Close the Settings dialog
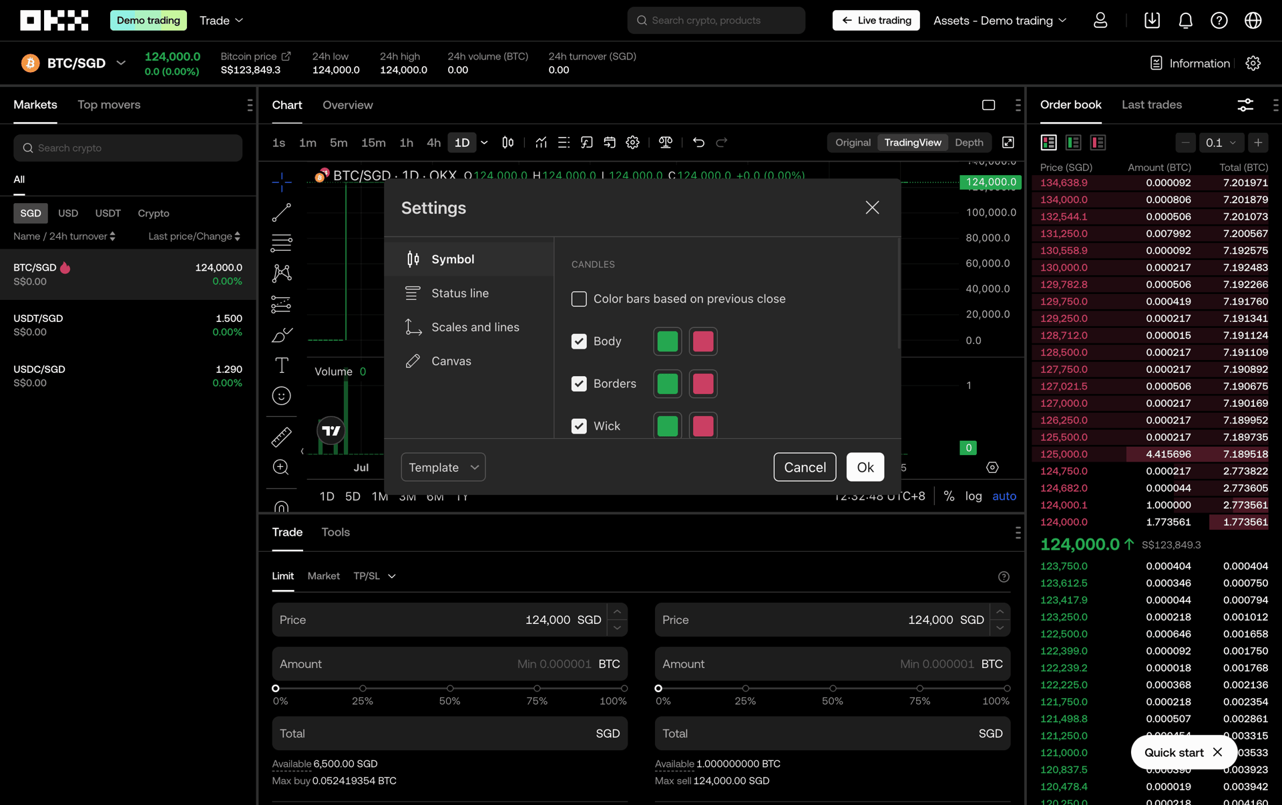Image resolution: width=1282 pixels, height=805 pixels. coord(872,208)
